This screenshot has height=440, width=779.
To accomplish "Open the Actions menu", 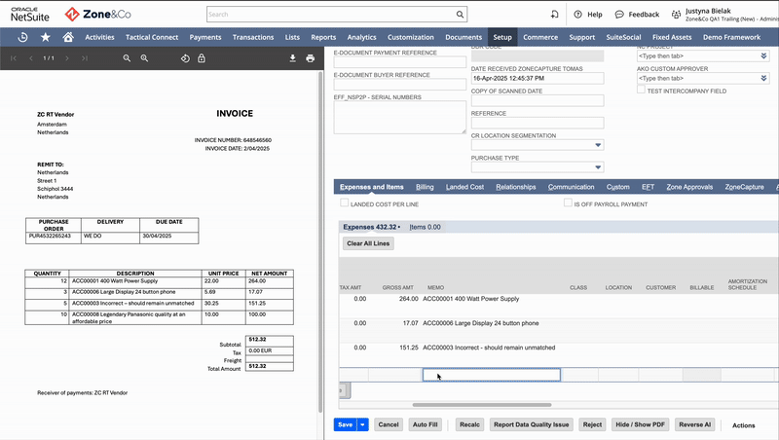I will [743, 425].
